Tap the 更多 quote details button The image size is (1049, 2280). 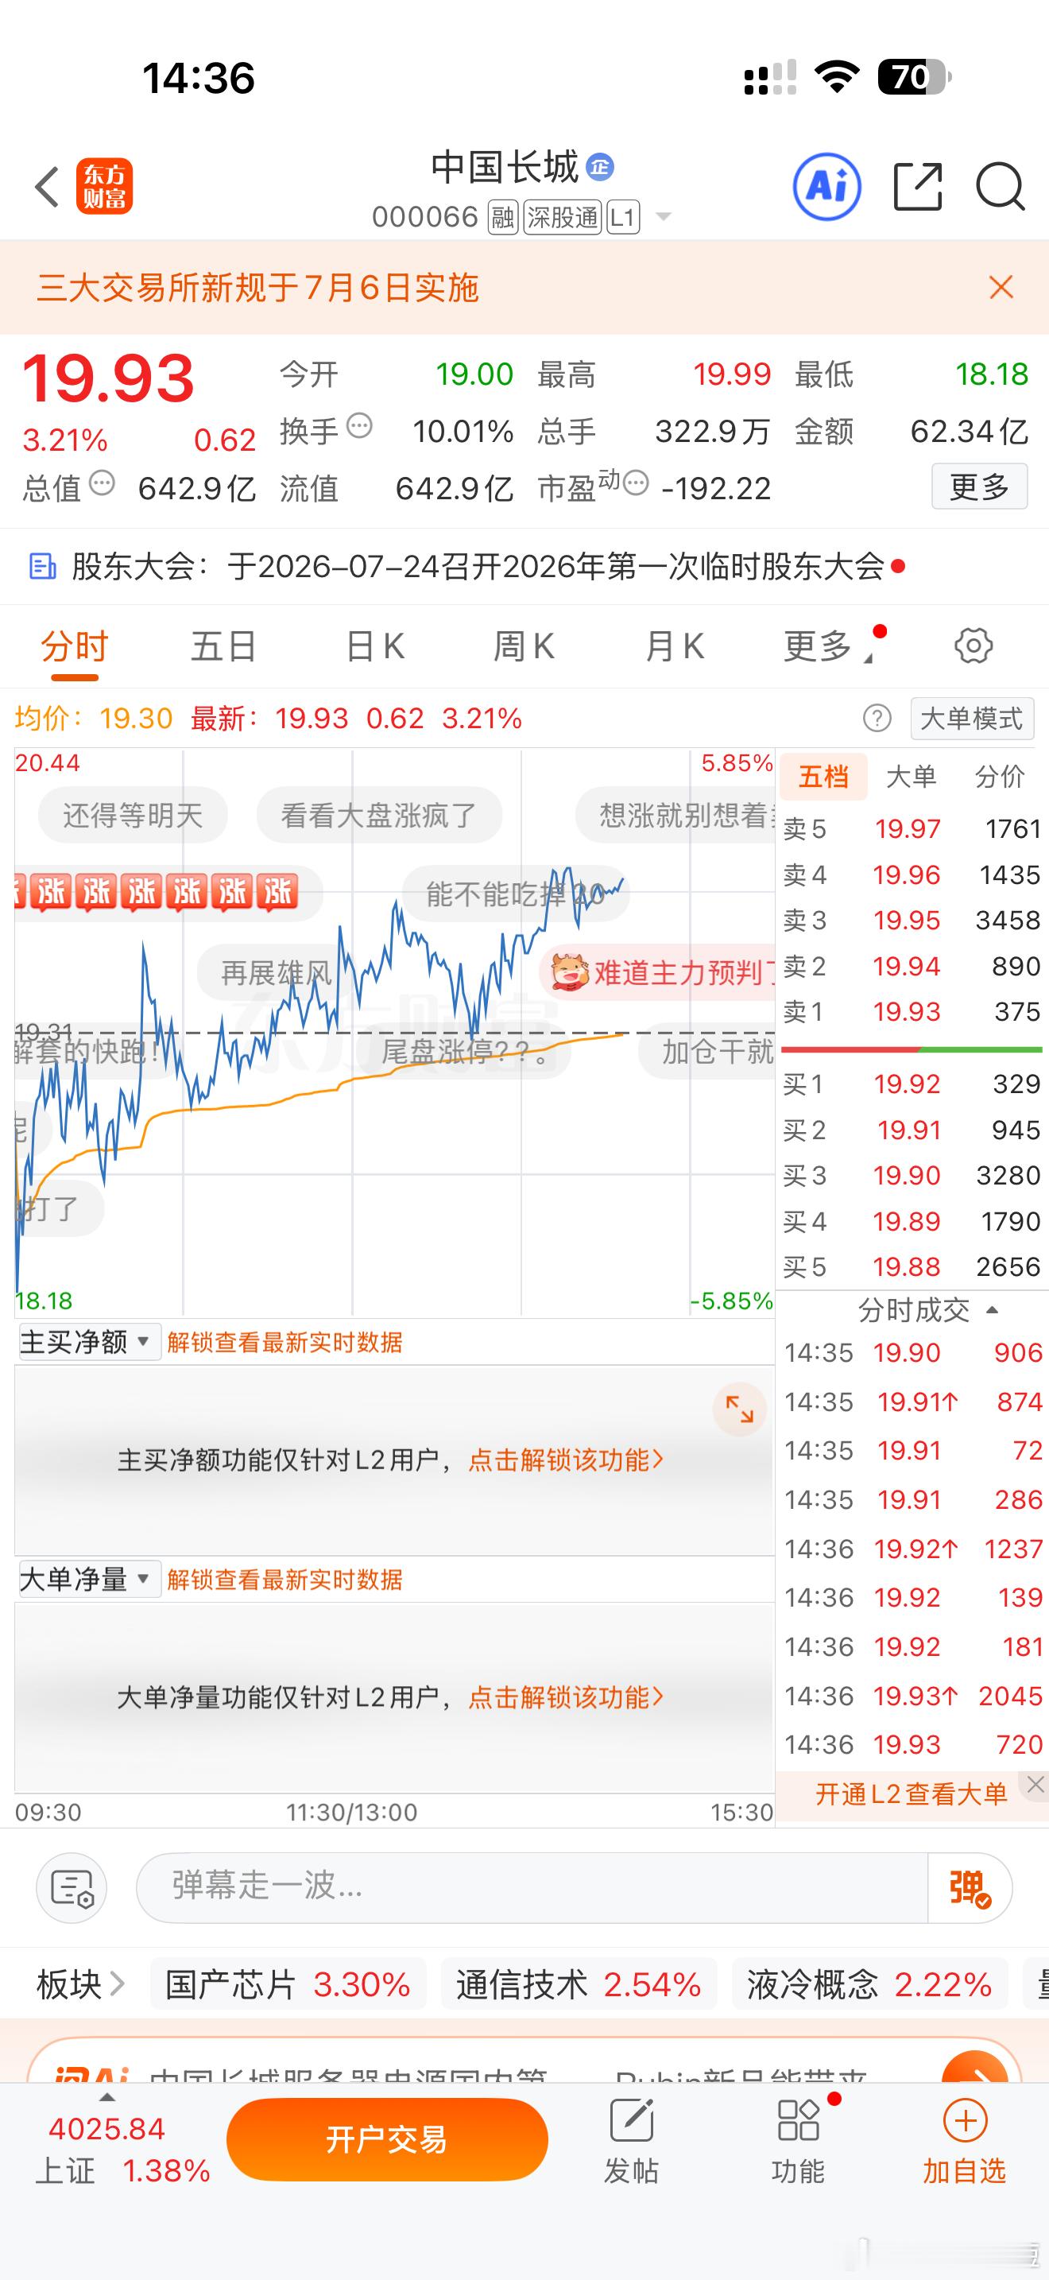coord(979,486)
